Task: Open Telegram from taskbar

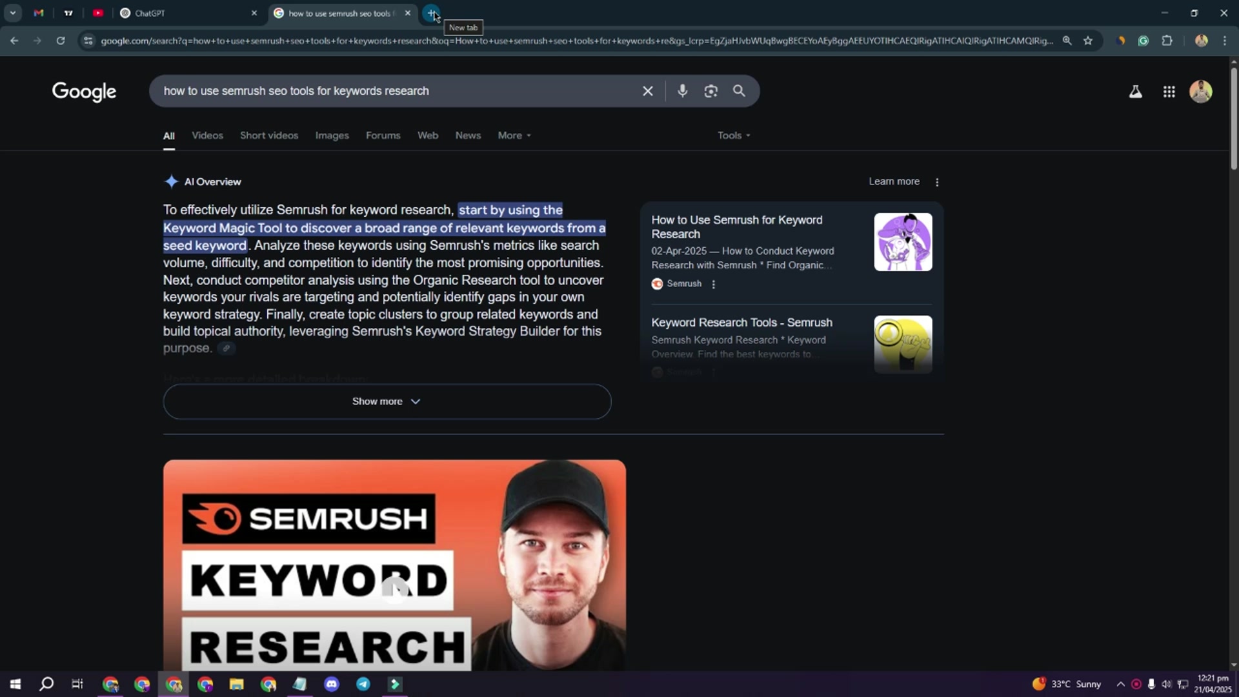Action: (x=363, y=684)
